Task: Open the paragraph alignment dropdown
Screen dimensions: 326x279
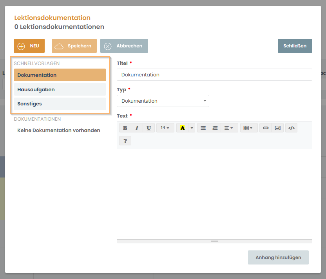Action: tap(229, 128)
